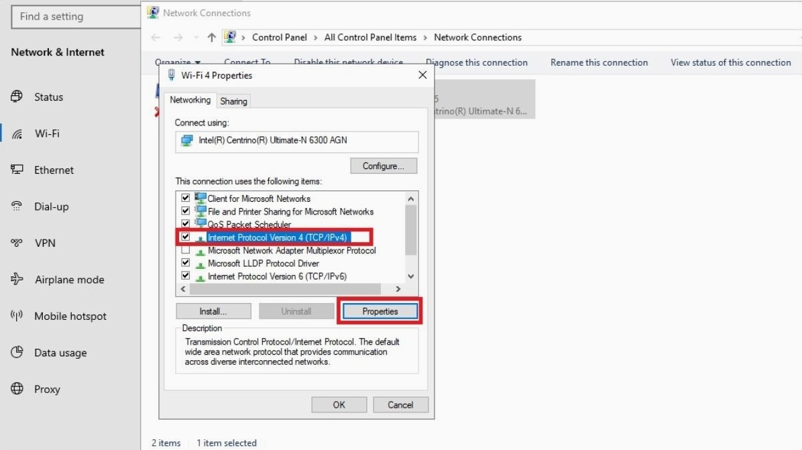Open Properties for Internet Protocol Version 4
This screenshot has width=802, height=450.
[x=380, y=311]
